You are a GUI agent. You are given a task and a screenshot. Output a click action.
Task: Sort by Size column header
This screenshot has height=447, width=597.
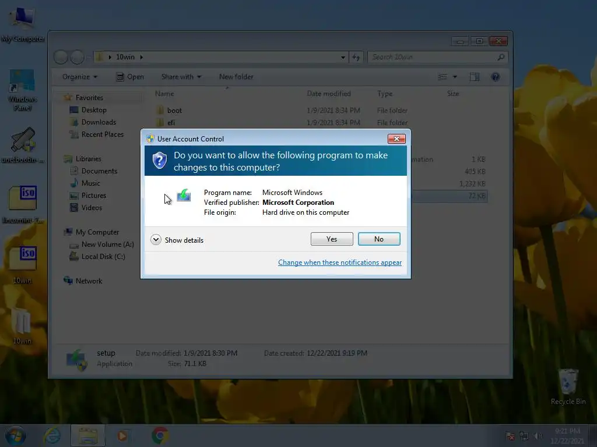452,94
